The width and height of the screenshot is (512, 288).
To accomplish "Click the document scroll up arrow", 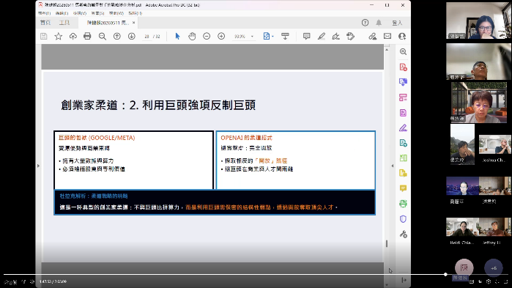I will click(x=387, y=50).
